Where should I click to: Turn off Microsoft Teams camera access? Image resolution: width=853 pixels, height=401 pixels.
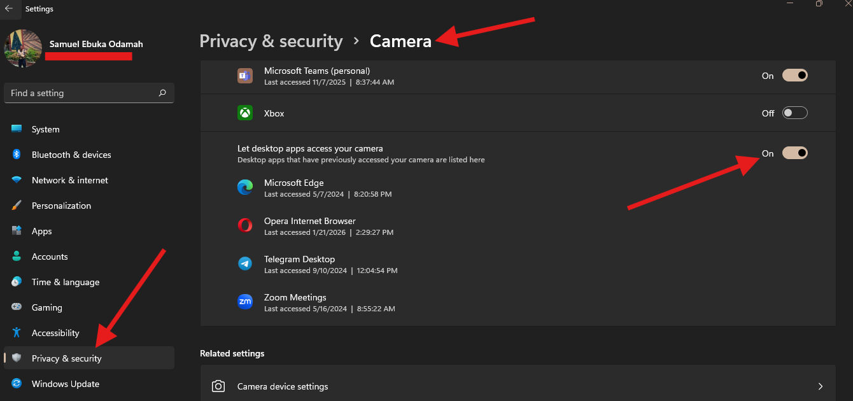pyautogui.click(x=794, y=75)
